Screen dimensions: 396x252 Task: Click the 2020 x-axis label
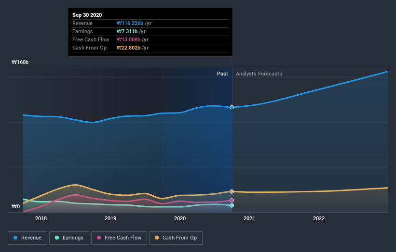[x=180, y=218]
